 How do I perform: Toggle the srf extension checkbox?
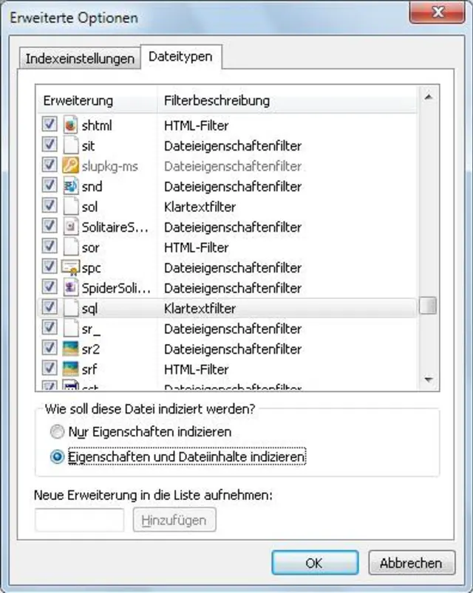coord(50,368)
